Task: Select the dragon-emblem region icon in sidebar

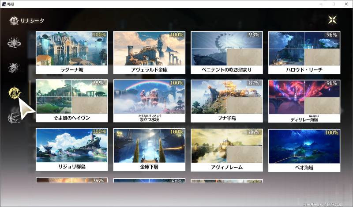Action: tap(14, 42)
